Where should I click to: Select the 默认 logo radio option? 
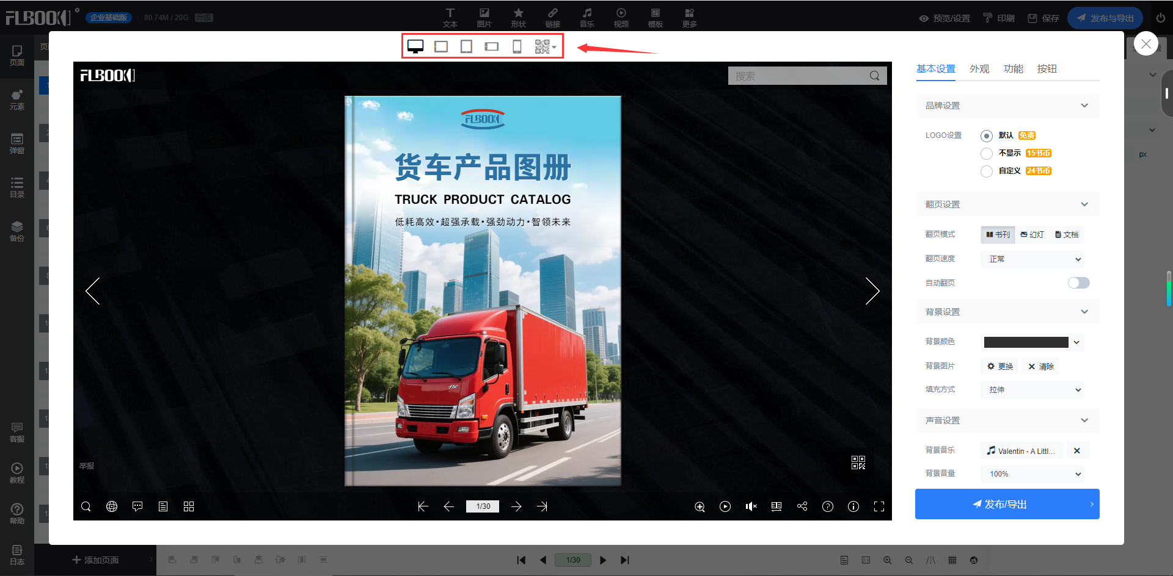986,136
